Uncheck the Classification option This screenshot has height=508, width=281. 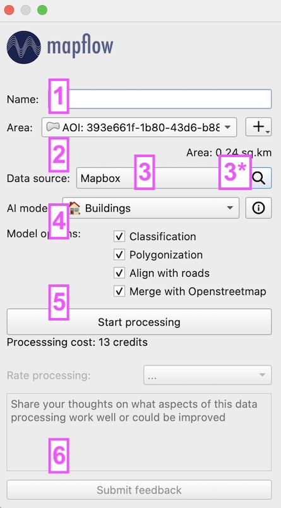pyautogui.click(x=119, y=236)
